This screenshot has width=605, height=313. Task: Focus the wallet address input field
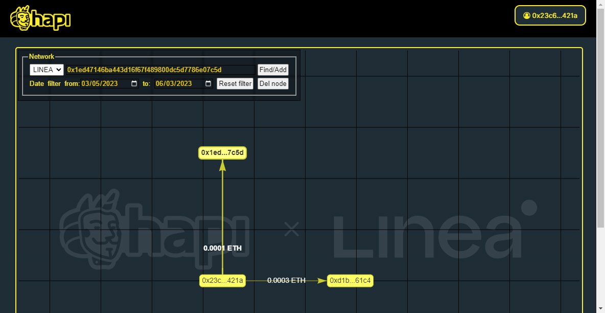pos(160,70)
